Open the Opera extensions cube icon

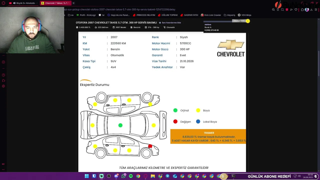302,9
